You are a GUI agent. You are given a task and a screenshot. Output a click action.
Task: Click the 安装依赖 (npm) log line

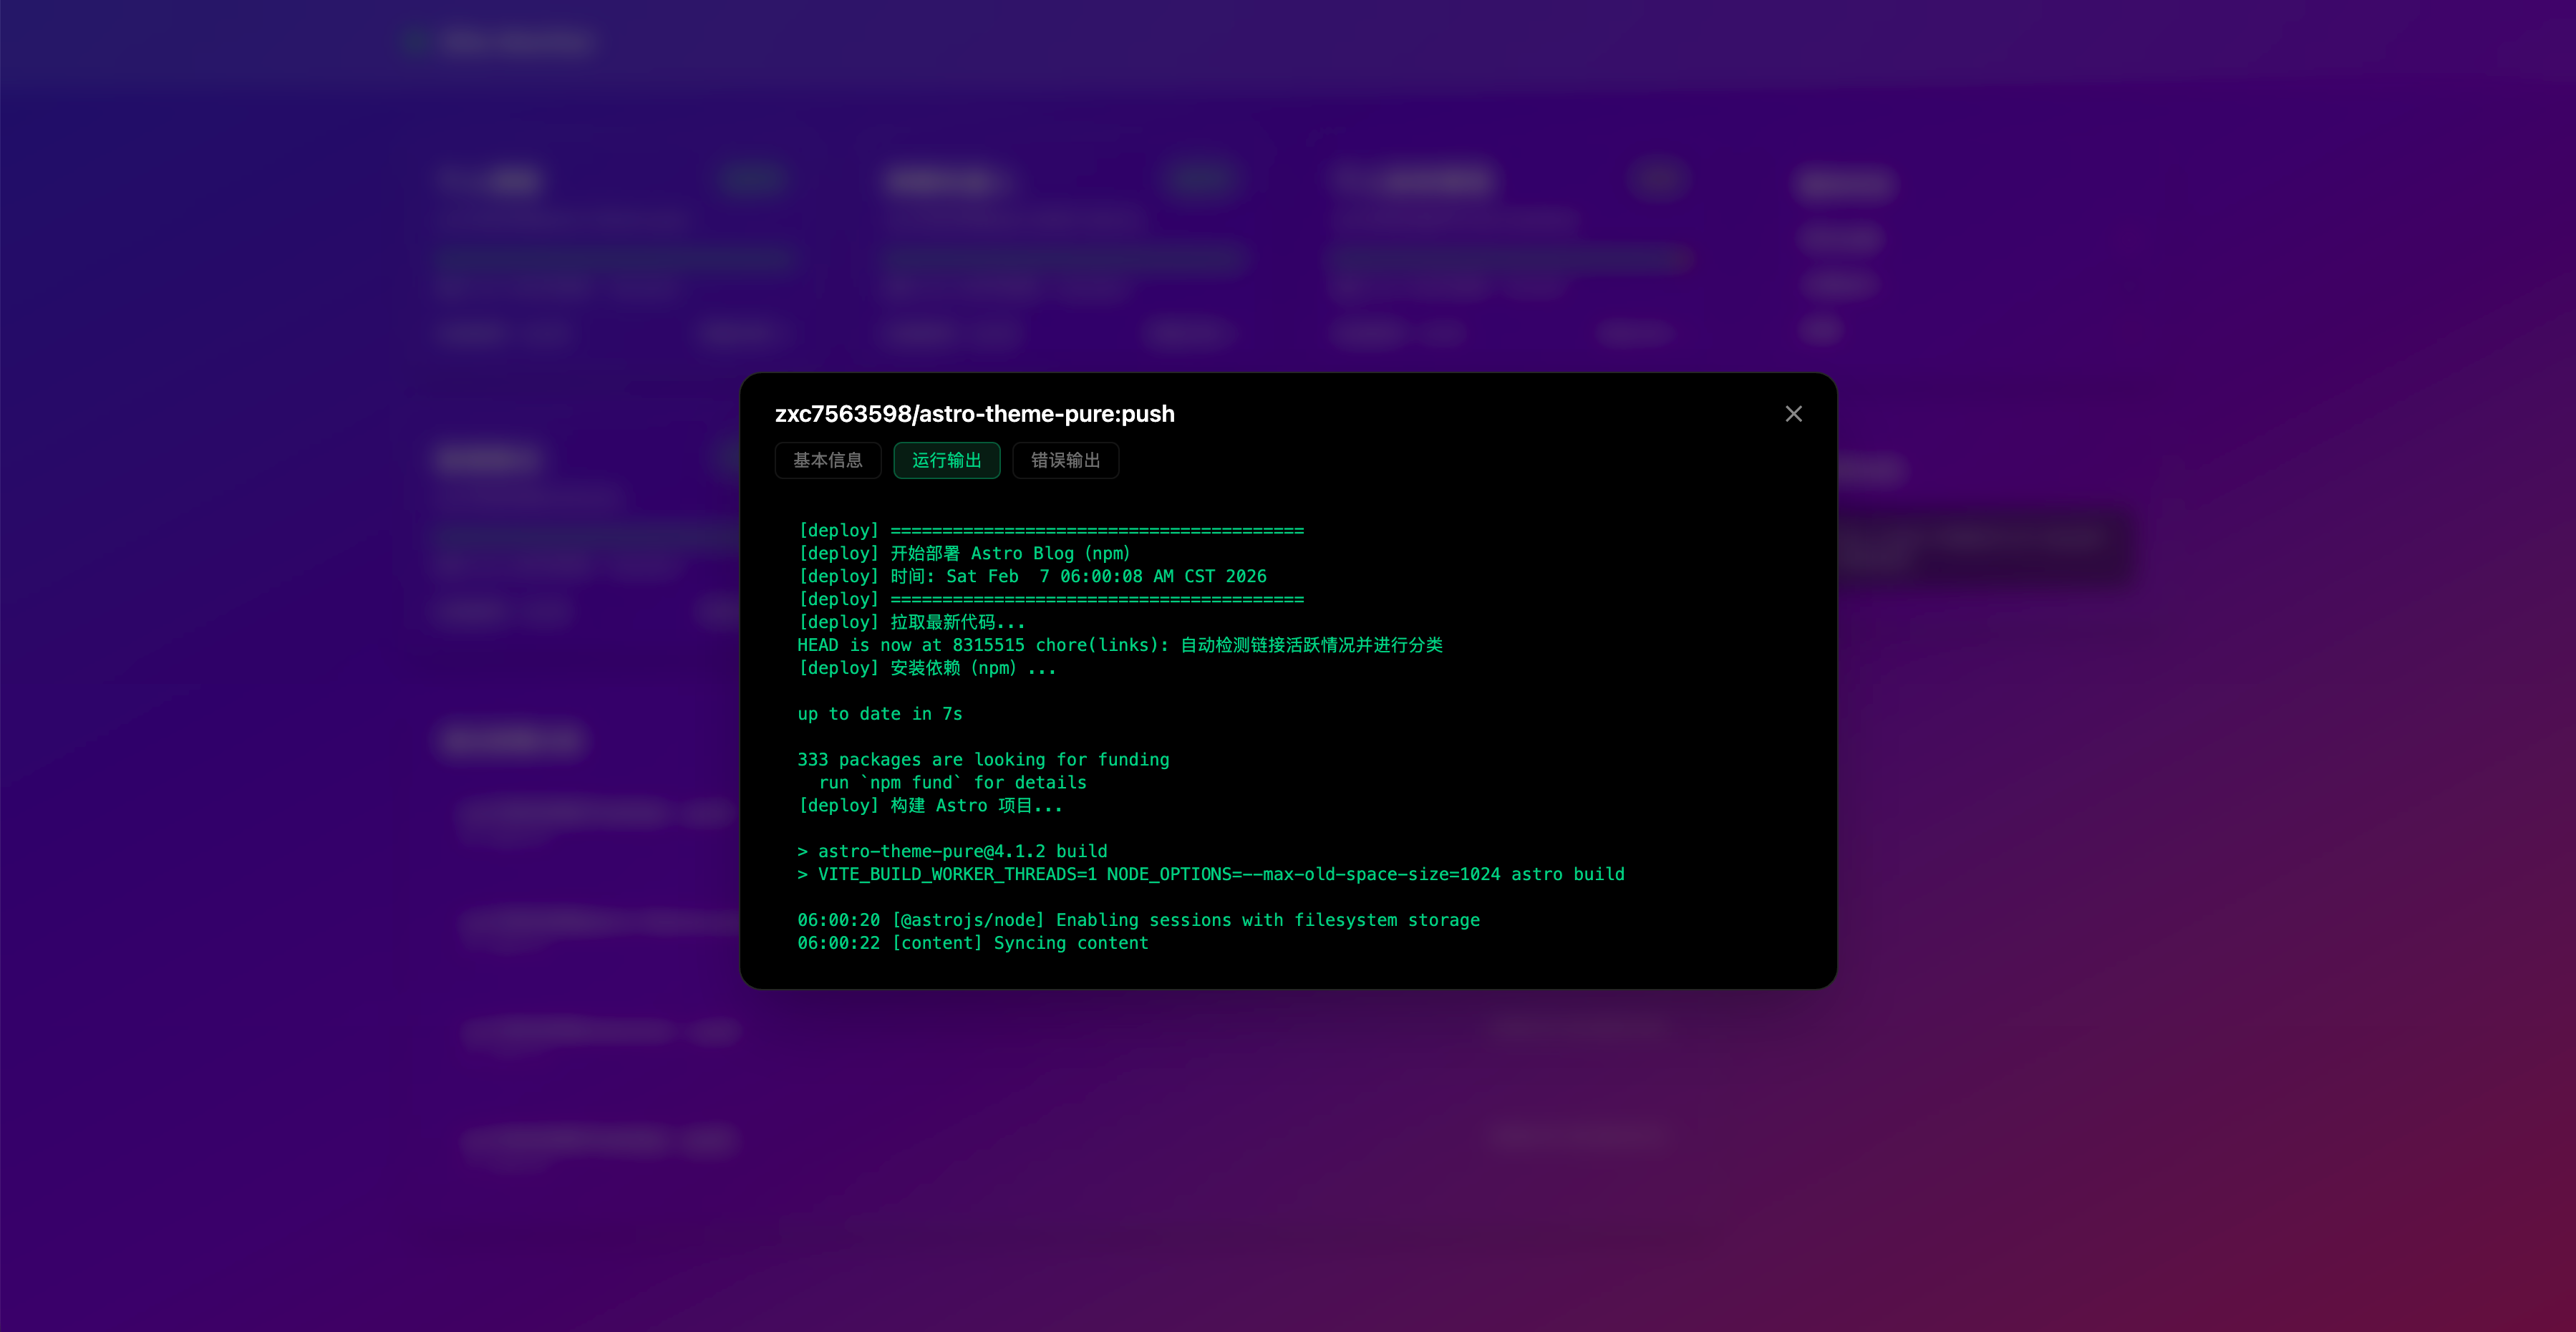coord(926,668)
